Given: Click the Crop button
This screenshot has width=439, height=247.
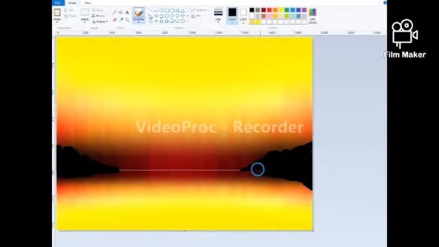Looking at the screenshot, I should pyautogui.click(x=98, y=10).
